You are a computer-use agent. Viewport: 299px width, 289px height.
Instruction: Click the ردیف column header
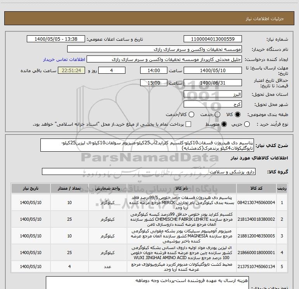[282, 188]
